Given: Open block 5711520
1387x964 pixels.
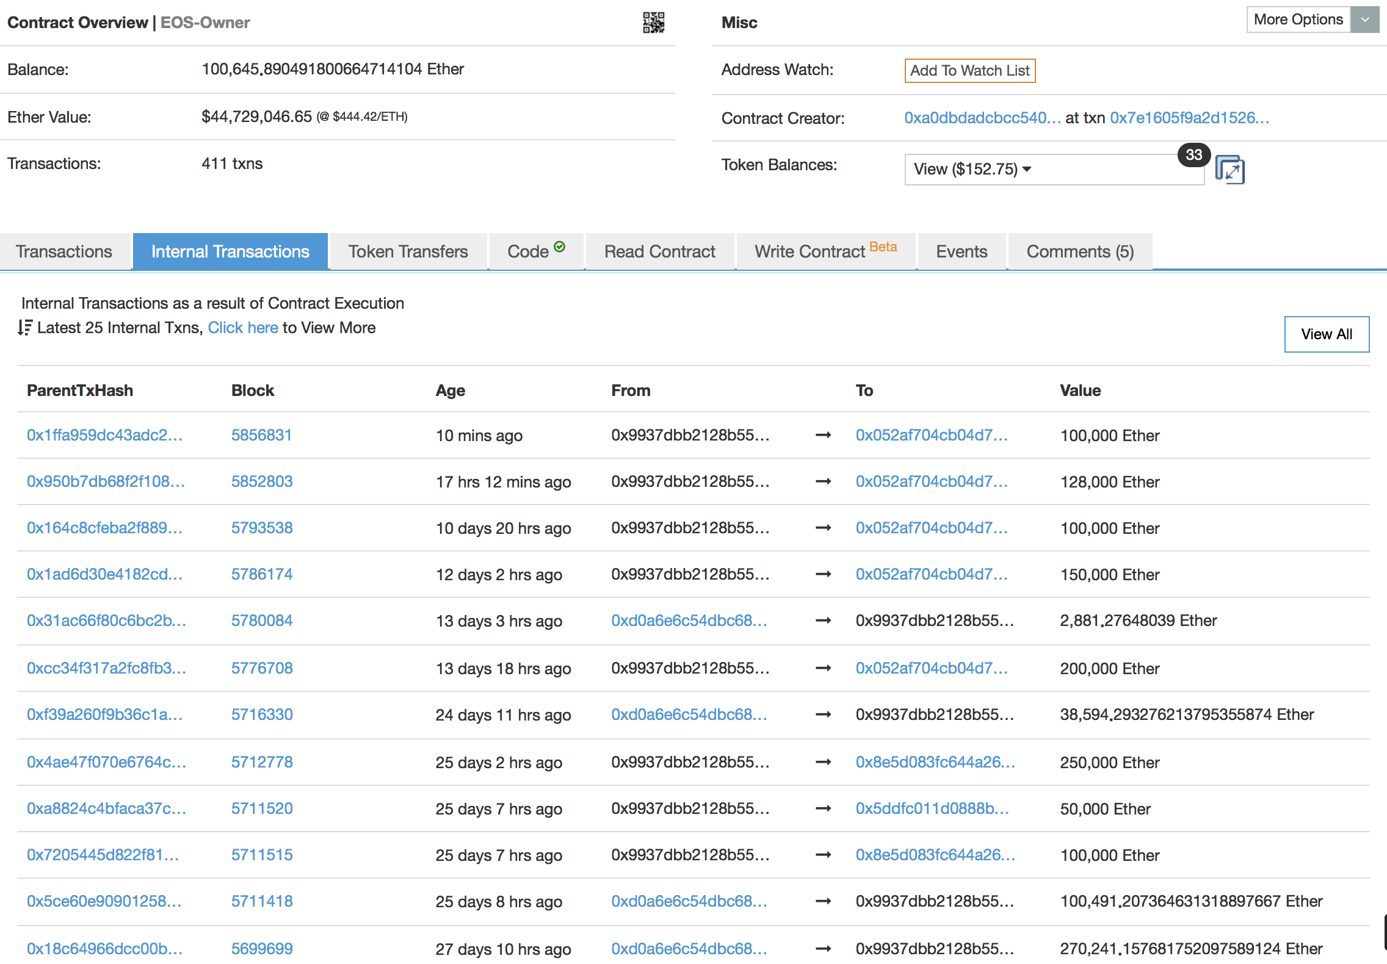Looking at the screenshot, I should 262,808.
